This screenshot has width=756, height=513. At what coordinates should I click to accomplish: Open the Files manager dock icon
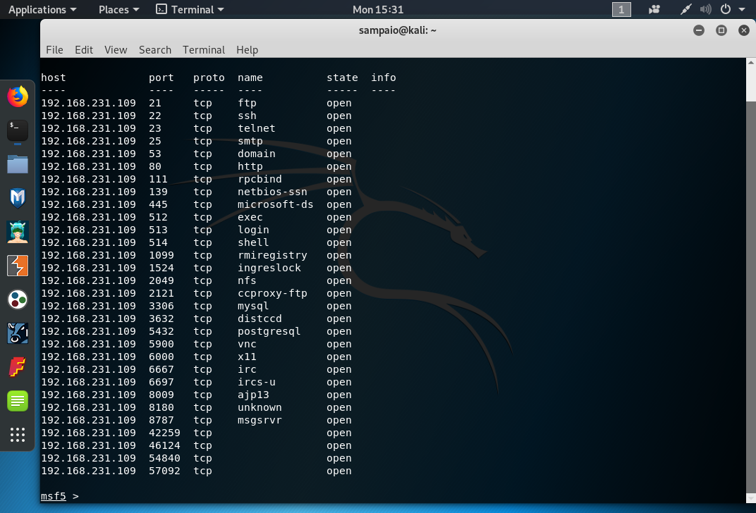[x=17, y=163]
